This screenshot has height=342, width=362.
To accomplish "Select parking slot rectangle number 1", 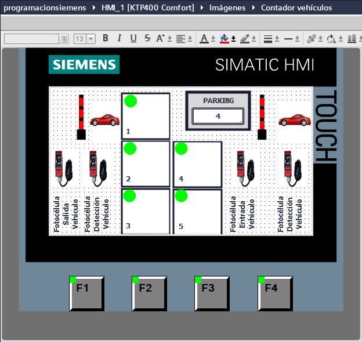I will tap(146, 116).
